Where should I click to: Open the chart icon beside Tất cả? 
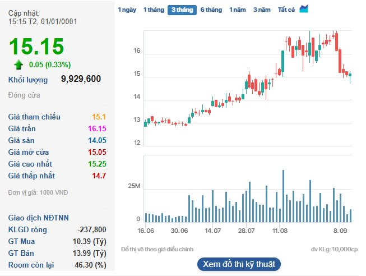[x=304, y=9]
